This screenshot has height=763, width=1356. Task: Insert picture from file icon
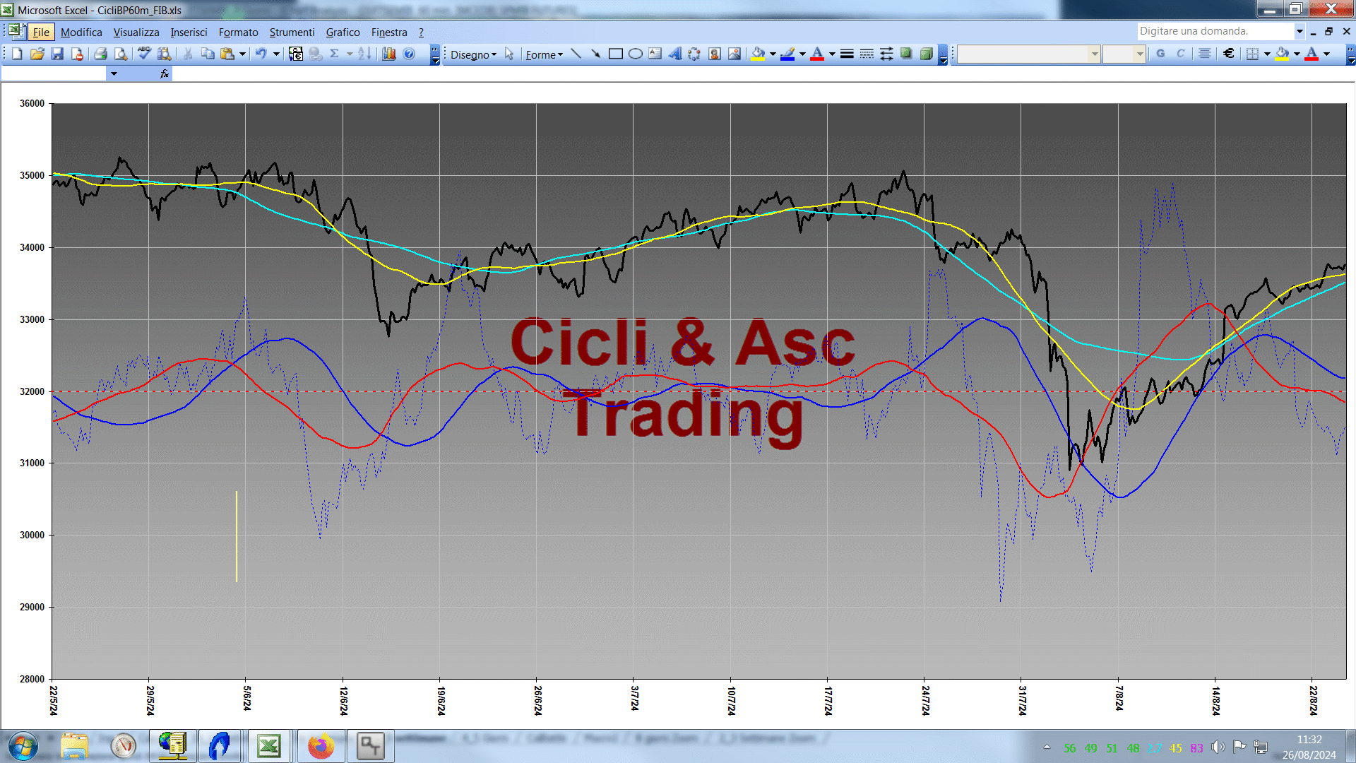coord(734,54)
